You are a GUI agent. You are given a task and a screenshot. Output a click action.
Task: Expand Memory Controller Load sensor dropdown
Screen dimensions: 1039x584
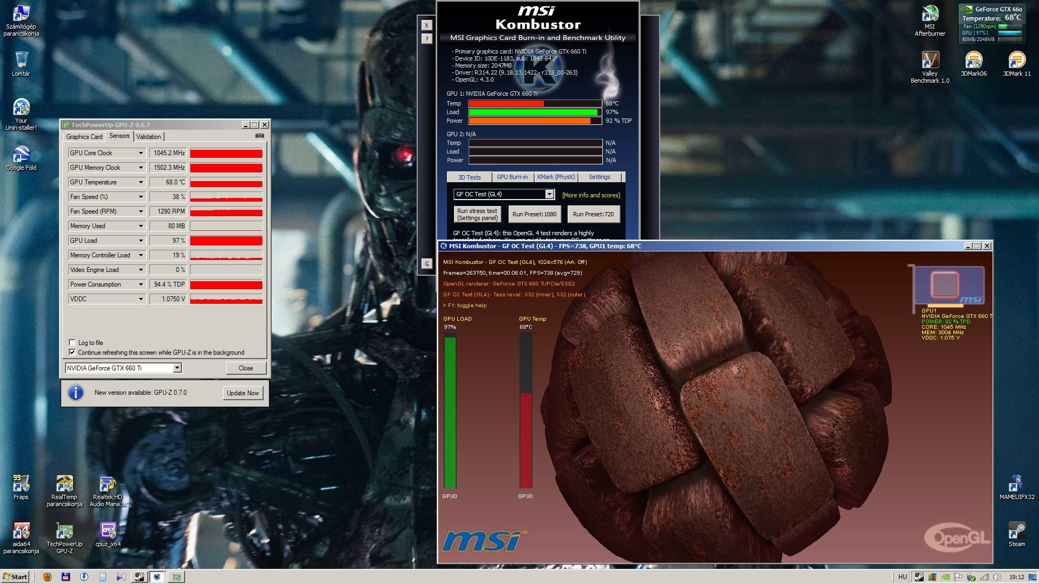point(141,255)
